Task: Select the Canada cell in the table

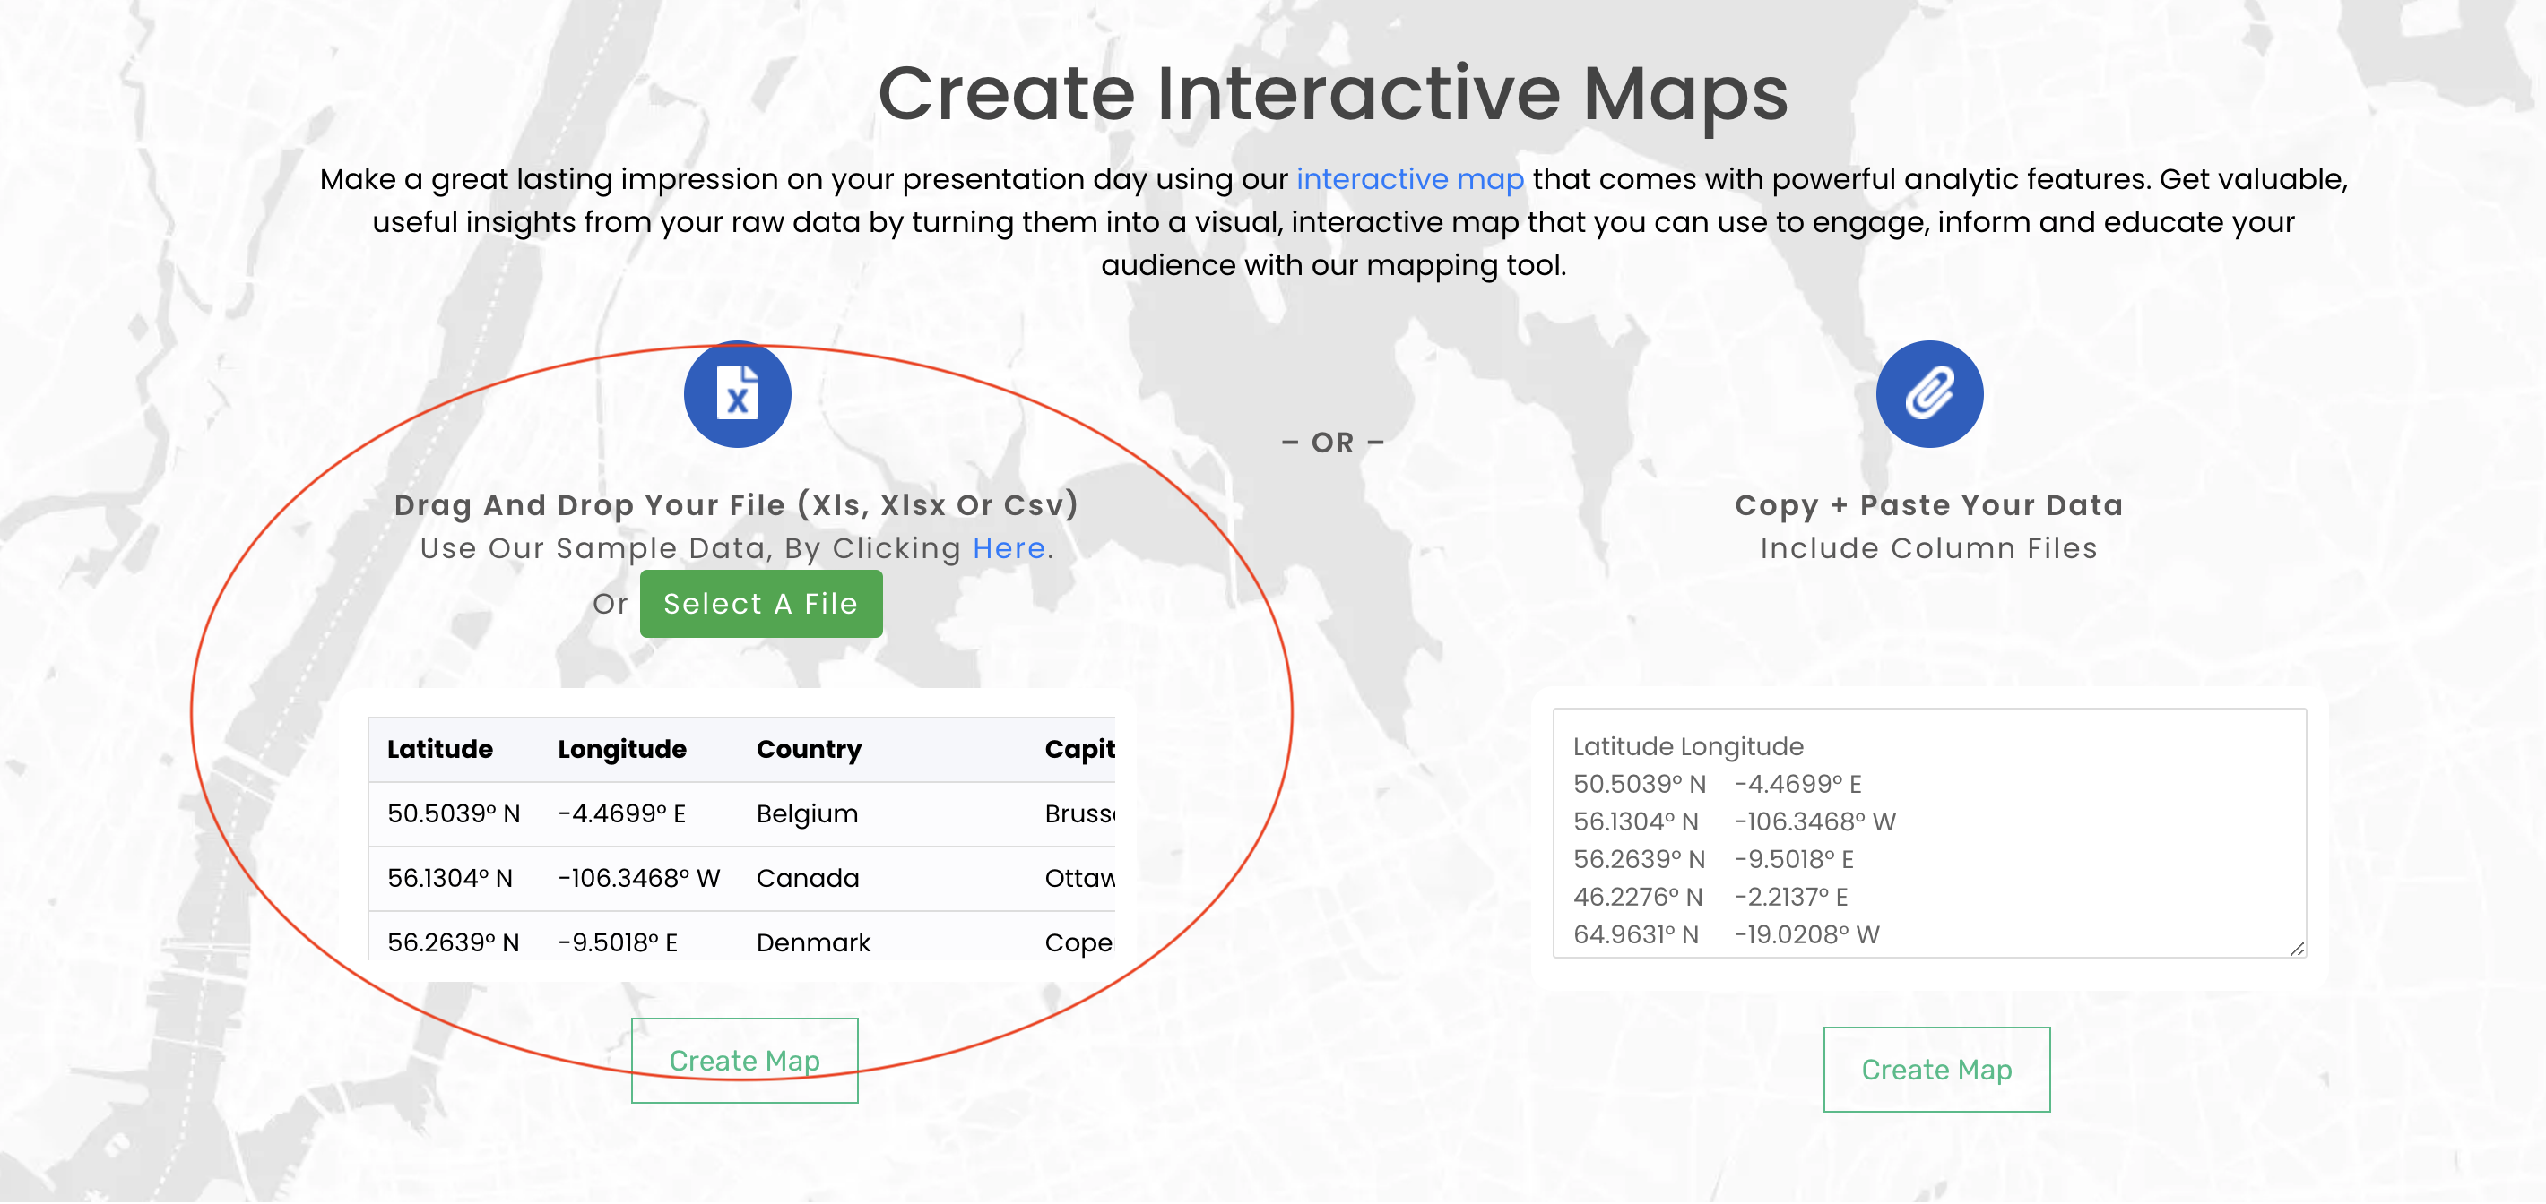Action: 808,878
